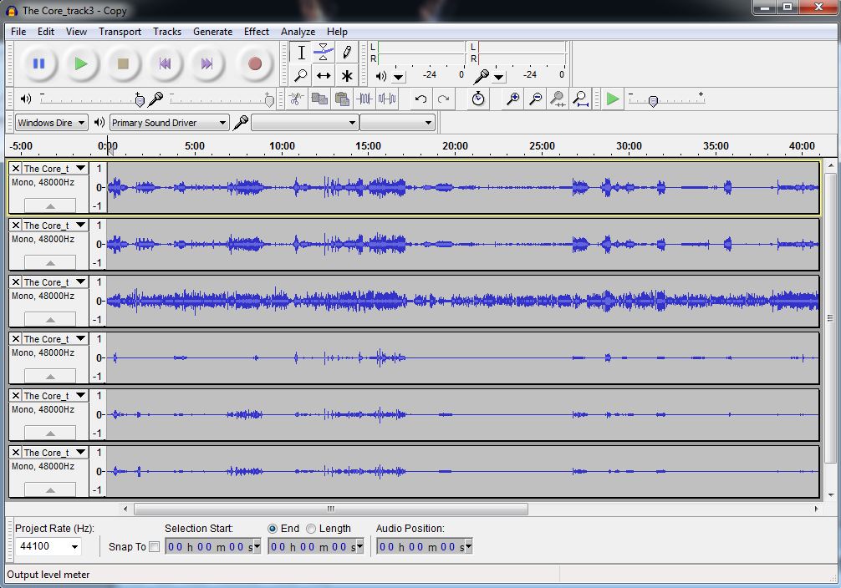Select the End radio button

tap(273, 529)
